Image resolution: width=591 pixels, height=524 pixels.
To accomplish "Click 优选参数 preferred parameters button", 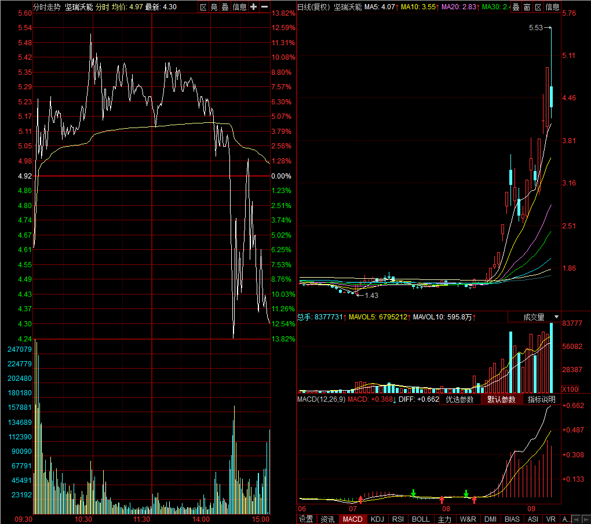I will tap(460, 399).
